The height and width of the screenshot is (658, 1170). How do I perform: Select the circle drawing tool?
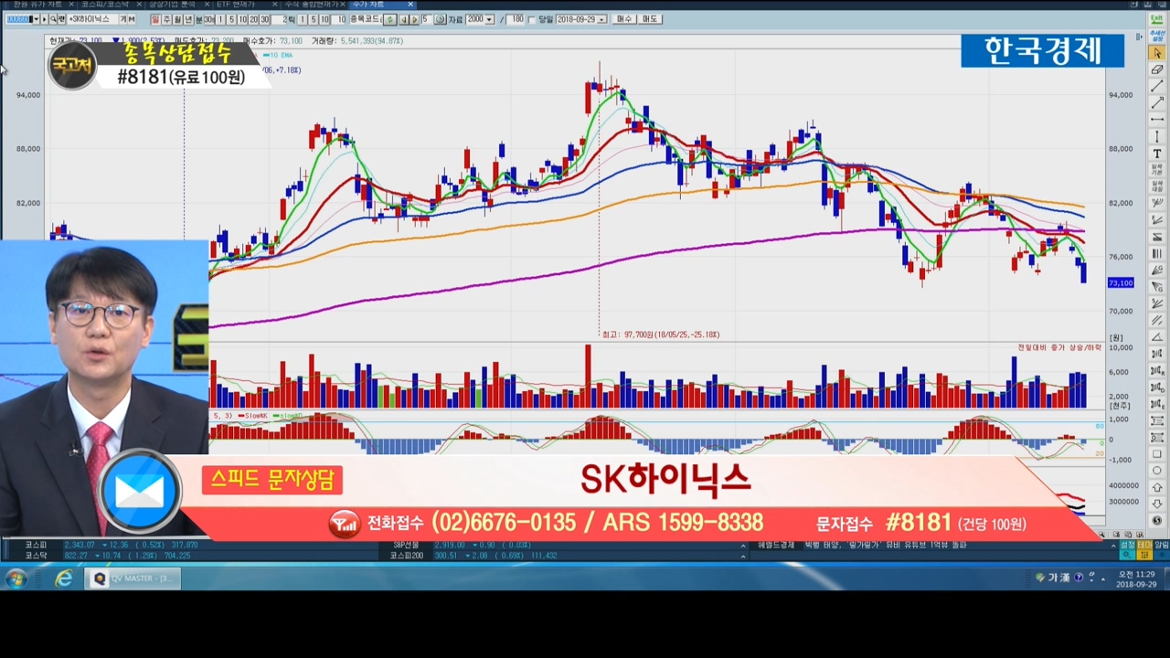click(x=1157, y=470)
